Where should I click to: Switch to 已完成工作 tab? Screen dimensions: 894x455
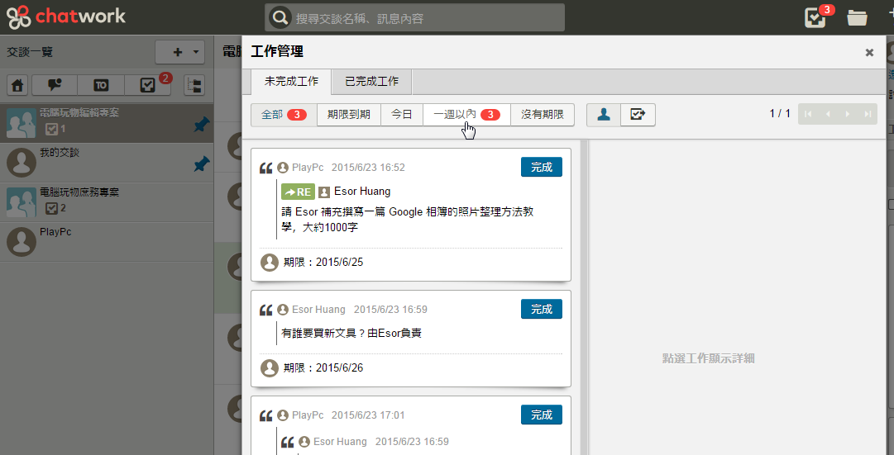(371, 82)
